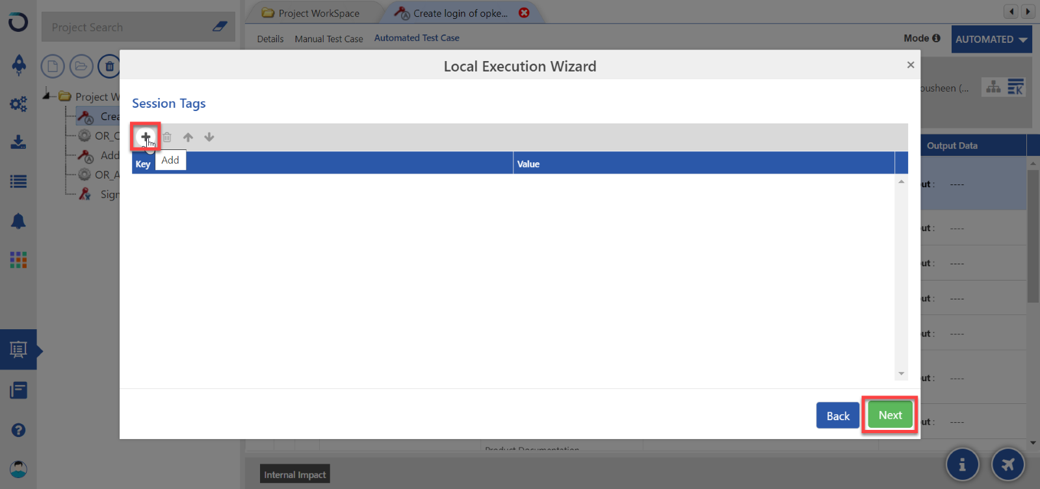Select the 'Sign' tree item

pos(99,194)
